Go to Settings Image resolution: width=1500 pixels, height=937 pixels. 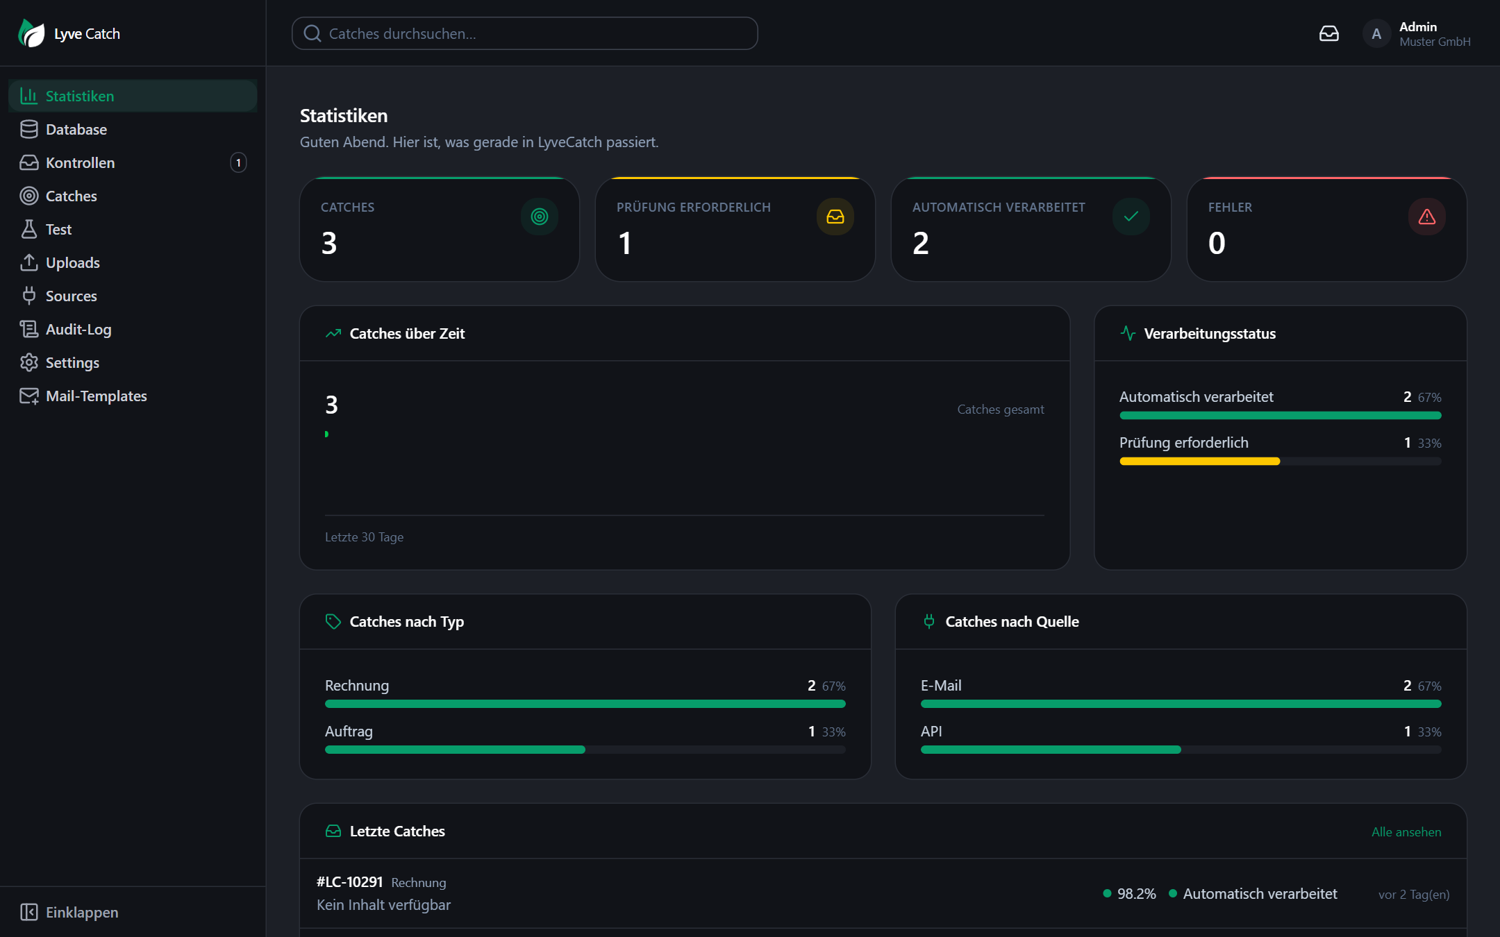click(x=133, y=362)
